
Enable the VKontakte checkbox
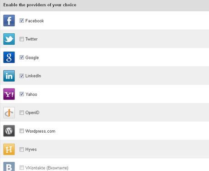click(22, 168)
